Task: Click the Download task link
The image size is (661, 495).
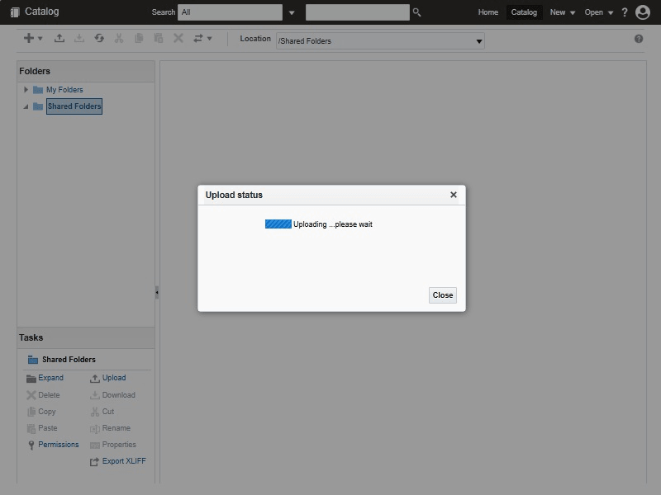Action: 118,395
